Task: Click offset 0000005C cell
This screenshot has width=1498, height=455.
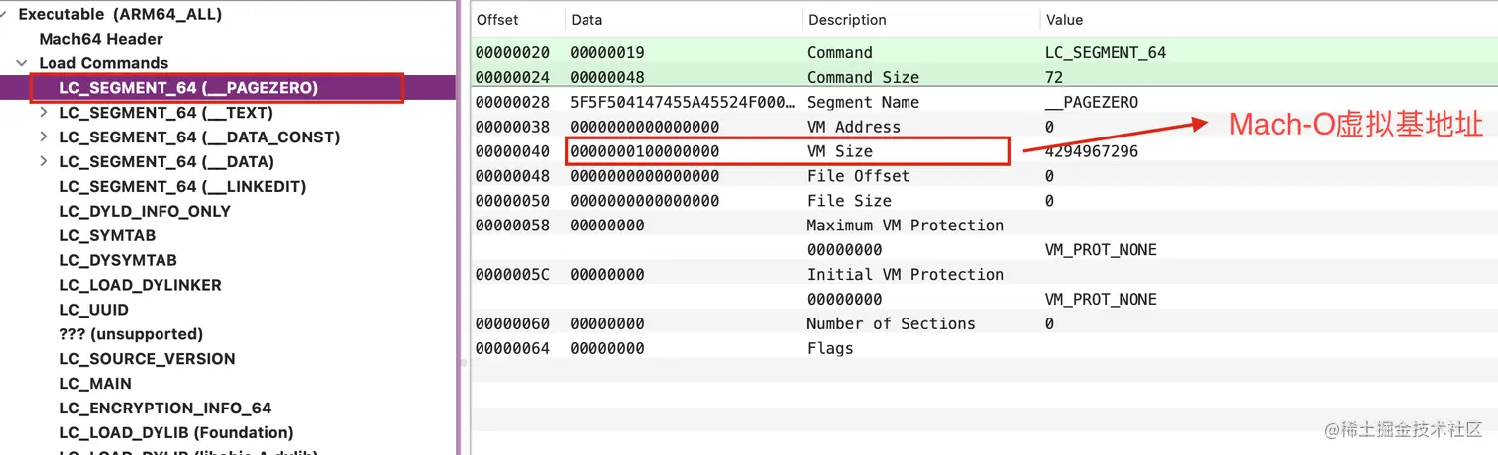Action: pyautogui.click(x=512, y=275)
